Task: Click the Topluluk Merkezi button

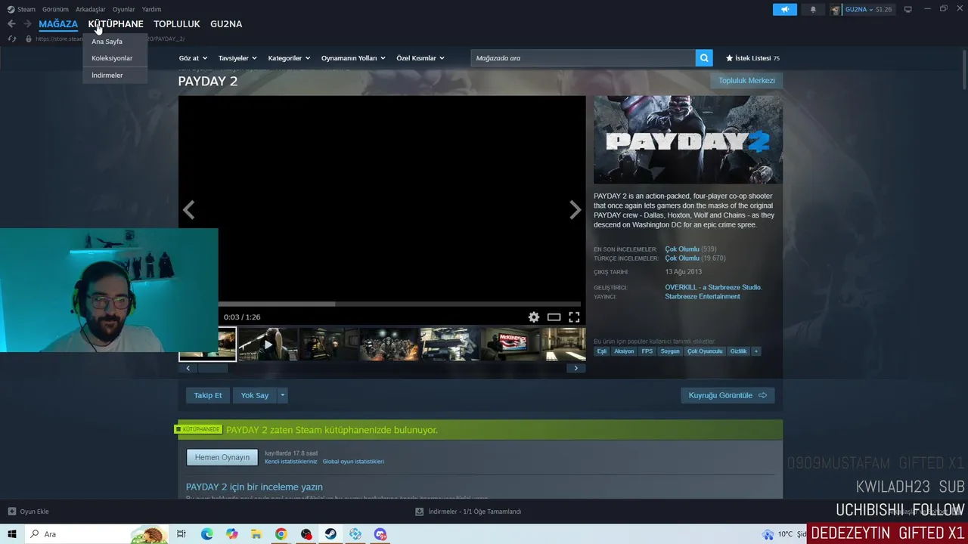Action: click(746, 80)
